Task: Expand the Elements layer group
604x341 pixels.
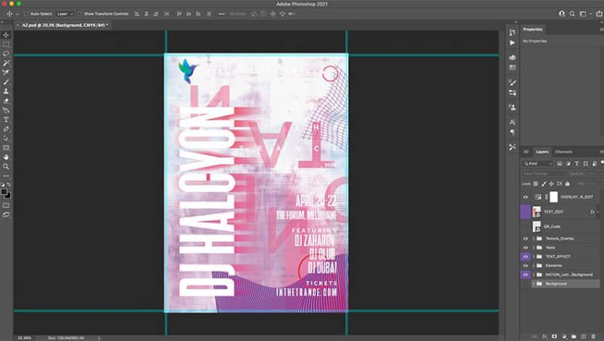Action: [534, 266]
